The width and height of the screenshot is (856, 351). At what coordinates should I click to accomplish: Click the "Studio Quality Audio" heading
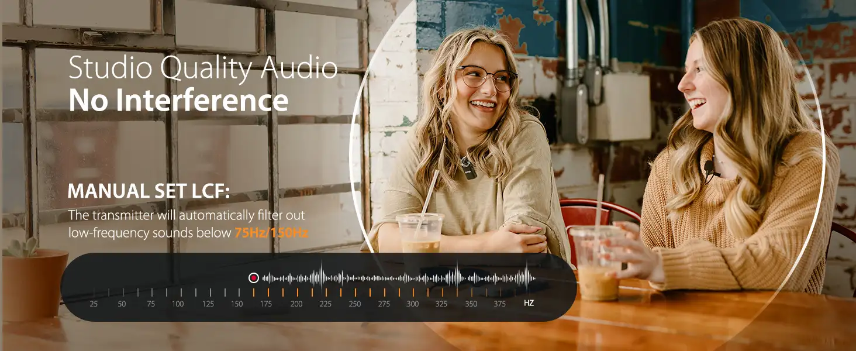203,68
